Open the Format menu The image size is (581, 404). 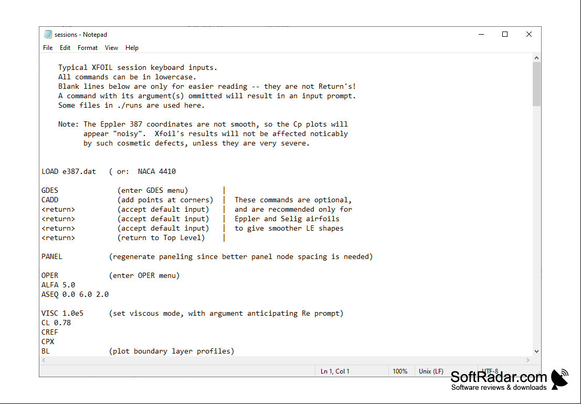point(88,48)
